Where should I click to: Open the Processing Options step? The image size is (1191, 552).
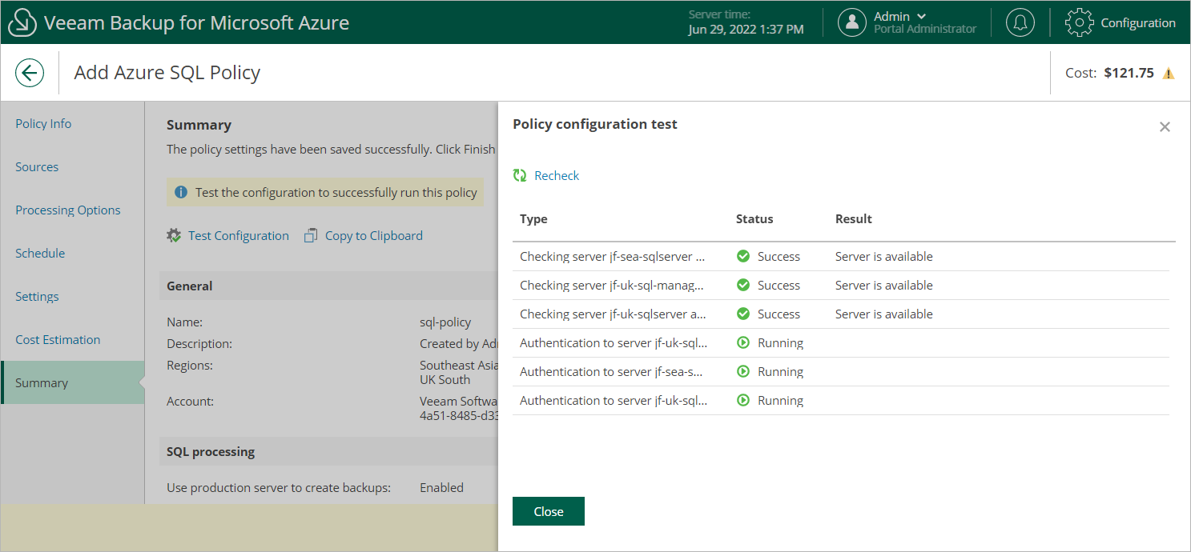tap(68, 210)
